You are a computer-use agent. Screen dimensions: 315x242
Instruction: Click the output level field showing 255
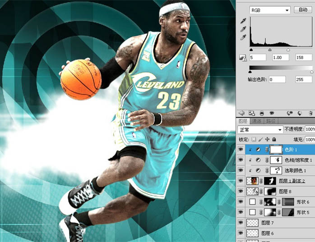(304, 79)
